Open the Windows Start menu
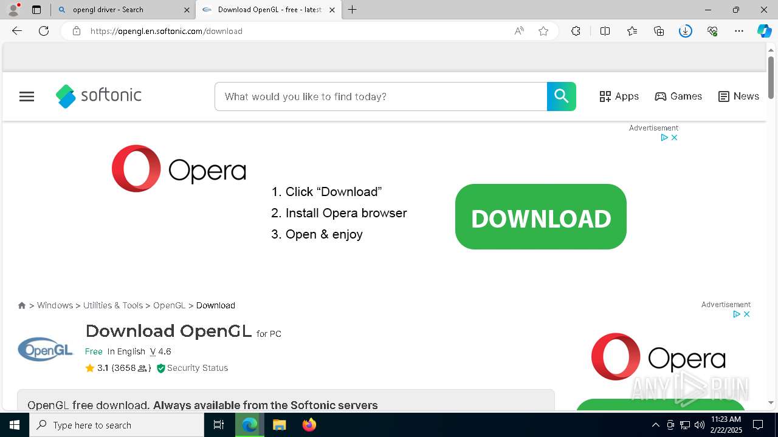 (15, 425)
